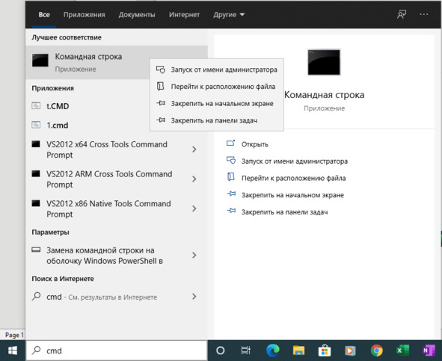Choose context menu Запуск от имени администратора
442x361 pixels.
coord(216,70)
